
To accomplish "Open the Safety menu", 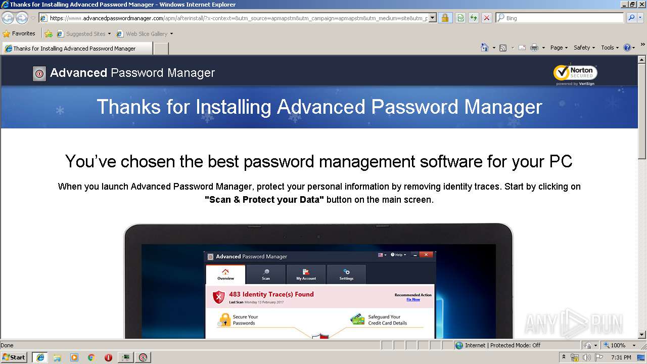I will (584, 48).
